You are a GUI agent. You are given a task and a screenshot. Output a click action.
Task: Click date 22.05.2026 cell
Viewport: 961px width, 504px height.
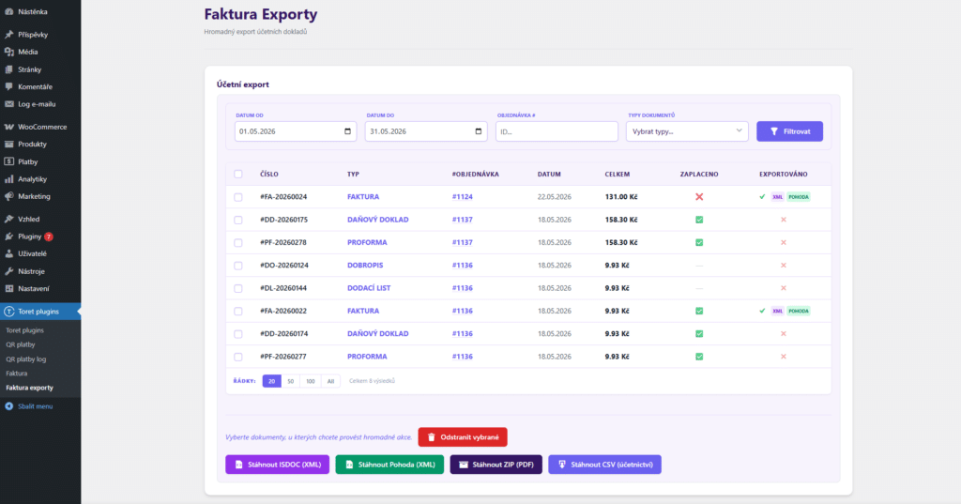point(554,197)
